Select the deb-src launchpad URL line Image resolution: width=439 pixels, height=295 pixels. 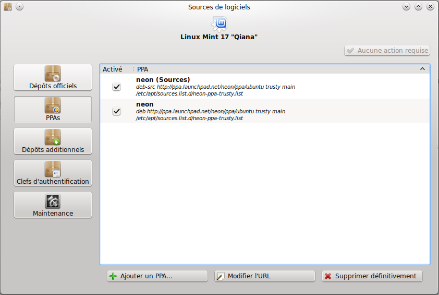(x=215, y=87)
